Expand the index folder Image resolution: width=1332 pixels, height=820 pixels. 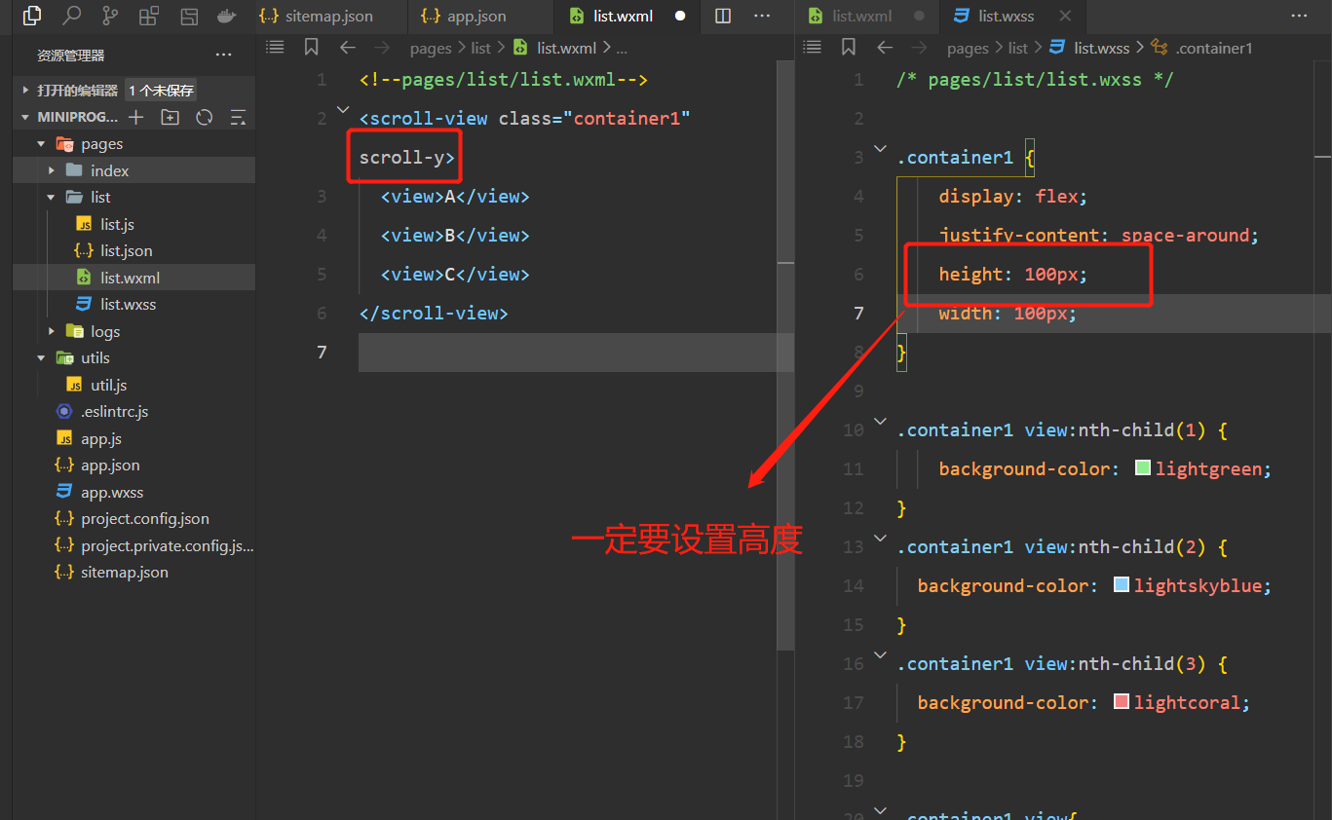[52, 170]
